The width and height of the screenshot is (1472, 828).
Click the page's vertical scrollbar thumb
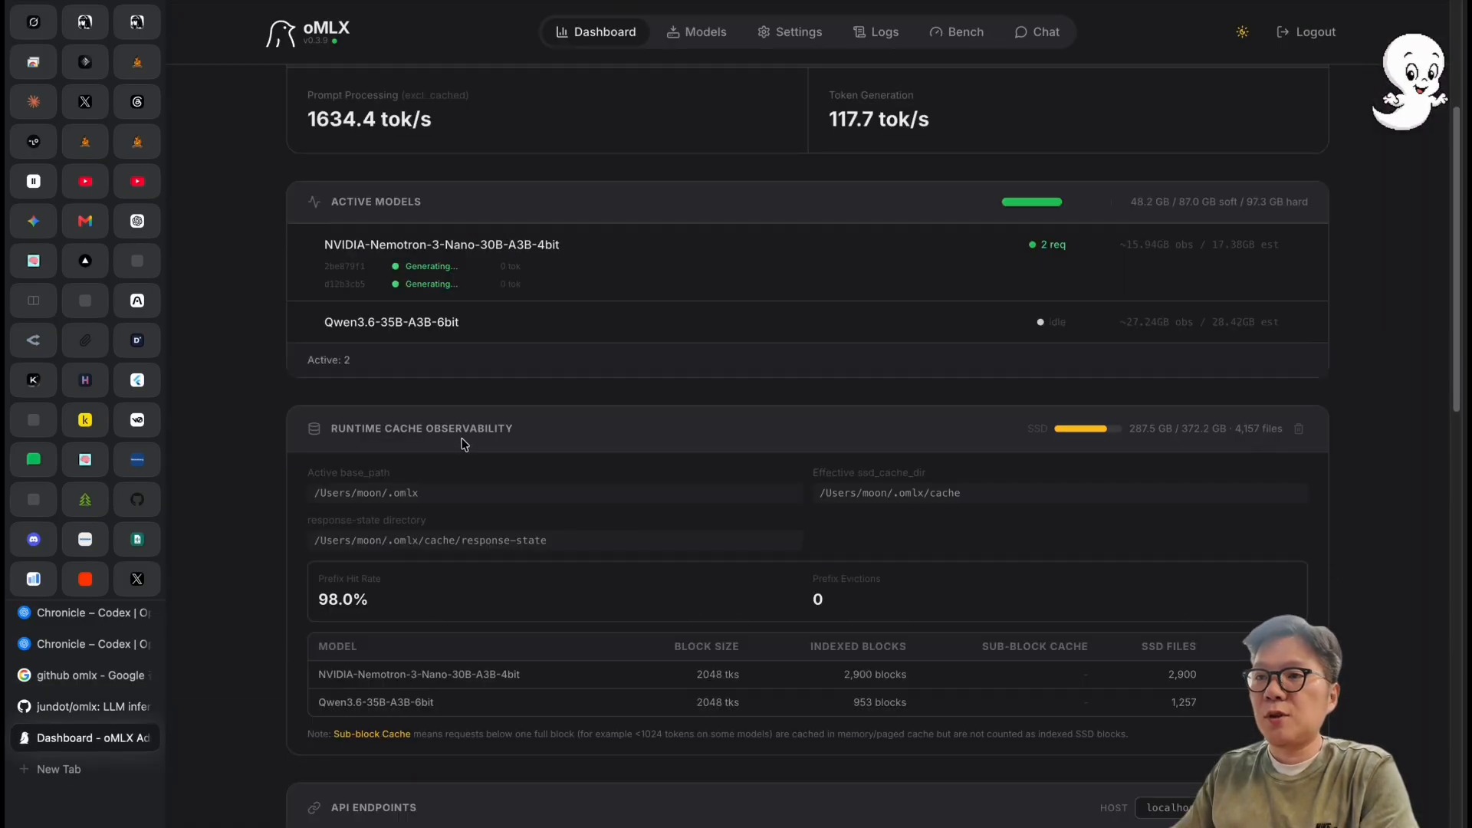1457,259
